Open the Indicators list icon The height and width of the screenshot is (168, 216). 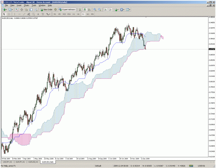click(x=116, y=10)
